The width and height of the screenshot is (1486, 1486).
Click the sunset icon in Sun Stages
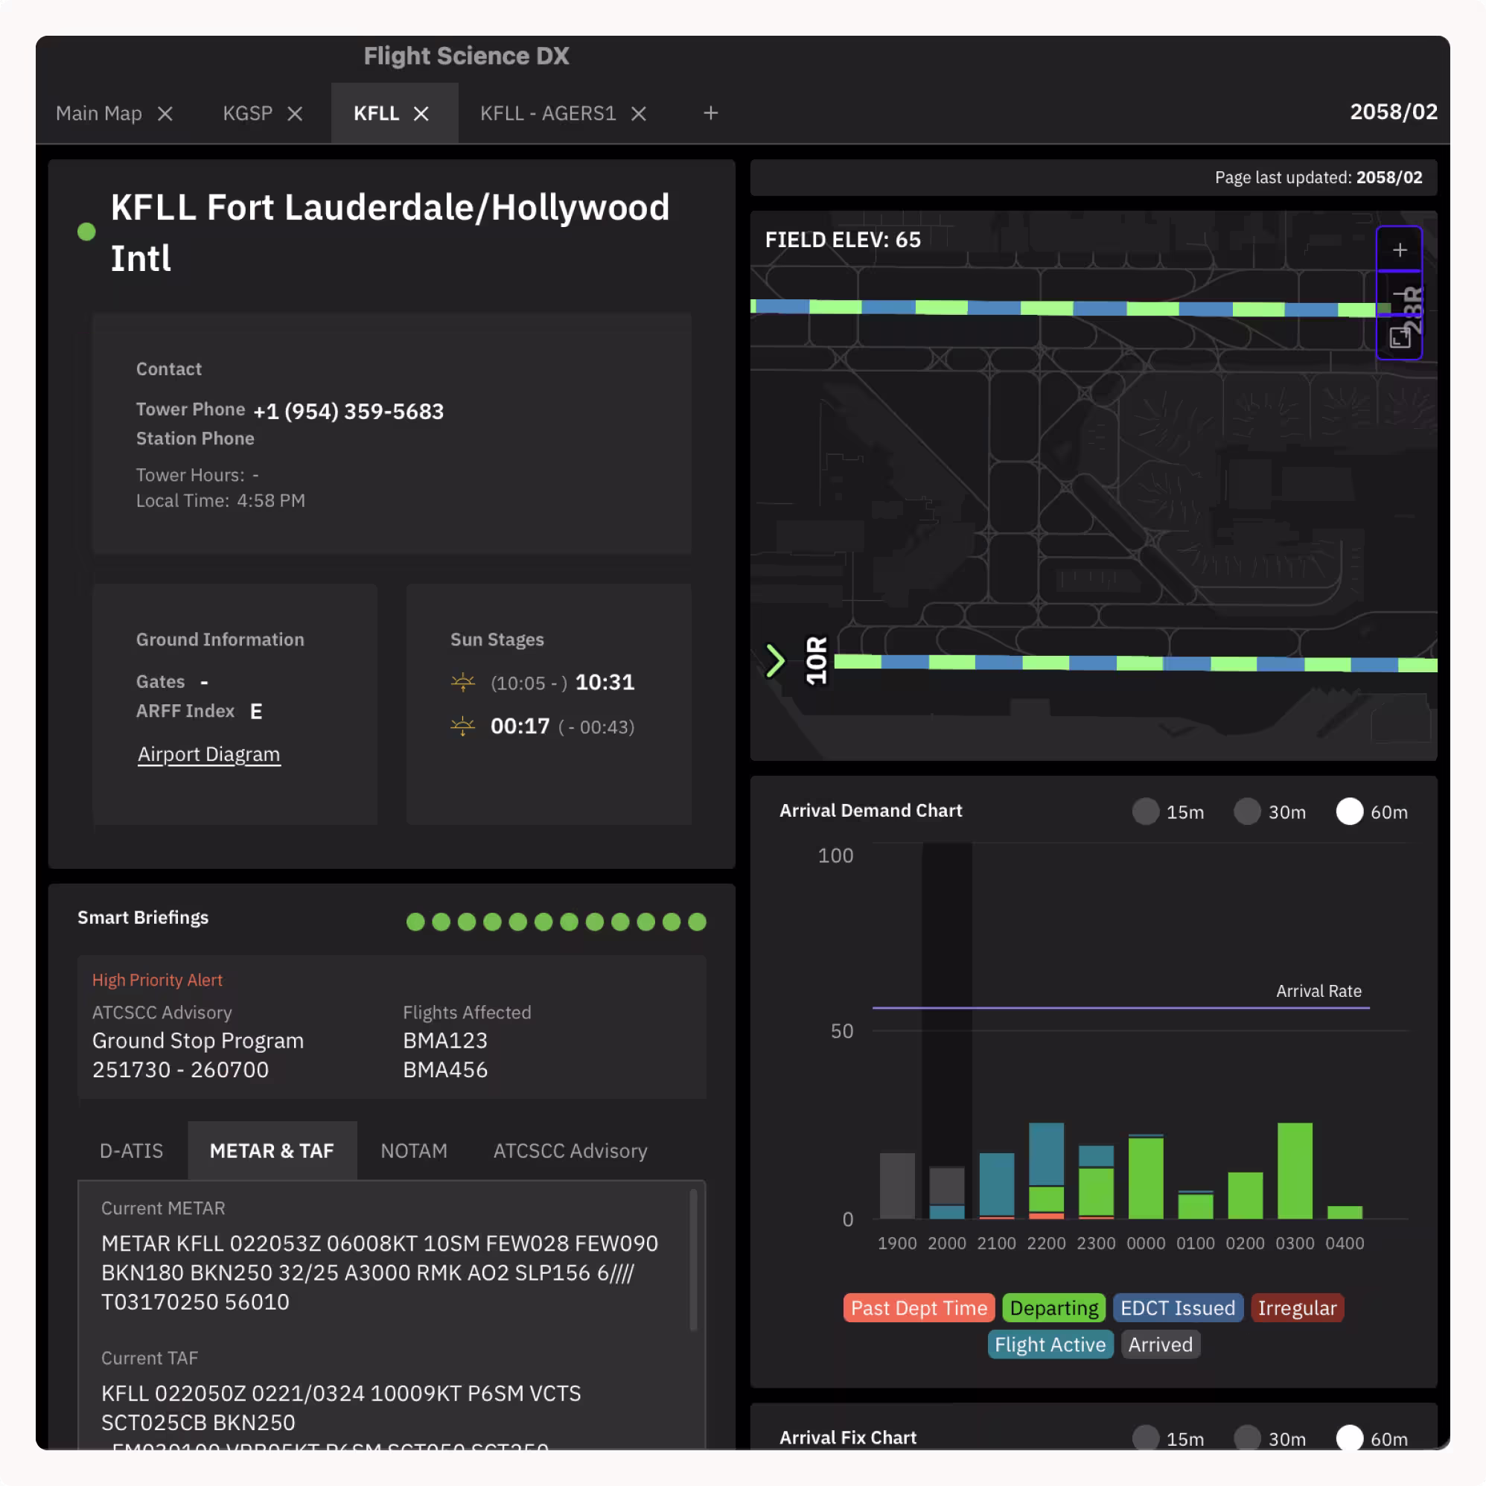(463, 726)
